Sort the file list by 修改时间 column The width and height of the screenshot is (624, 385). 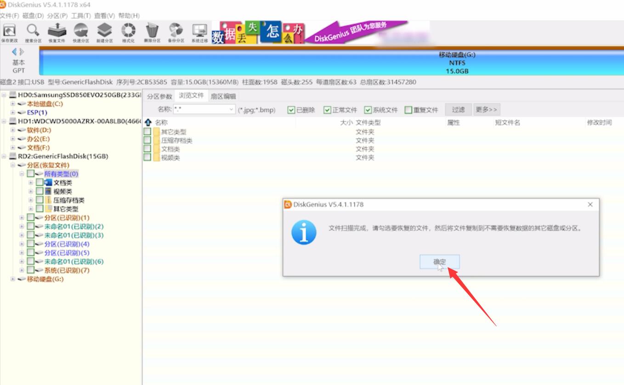(599, 123)
